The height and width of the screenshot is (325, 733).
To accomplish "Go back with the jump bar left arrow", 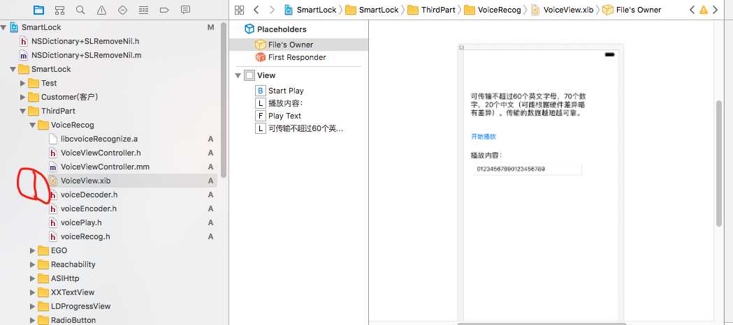I will (x=256, y=10).
